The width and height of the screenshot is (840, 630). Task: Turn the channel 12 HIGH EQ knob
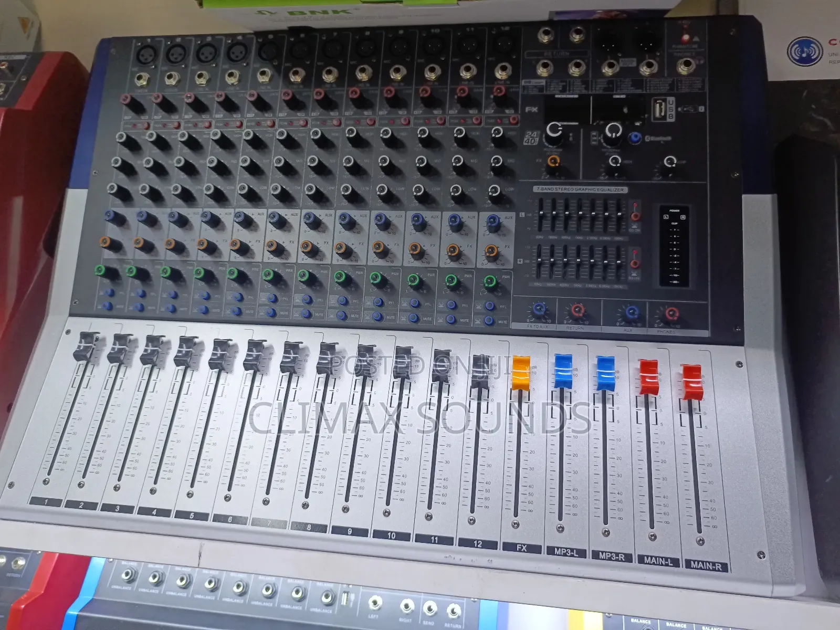(497, 134)
